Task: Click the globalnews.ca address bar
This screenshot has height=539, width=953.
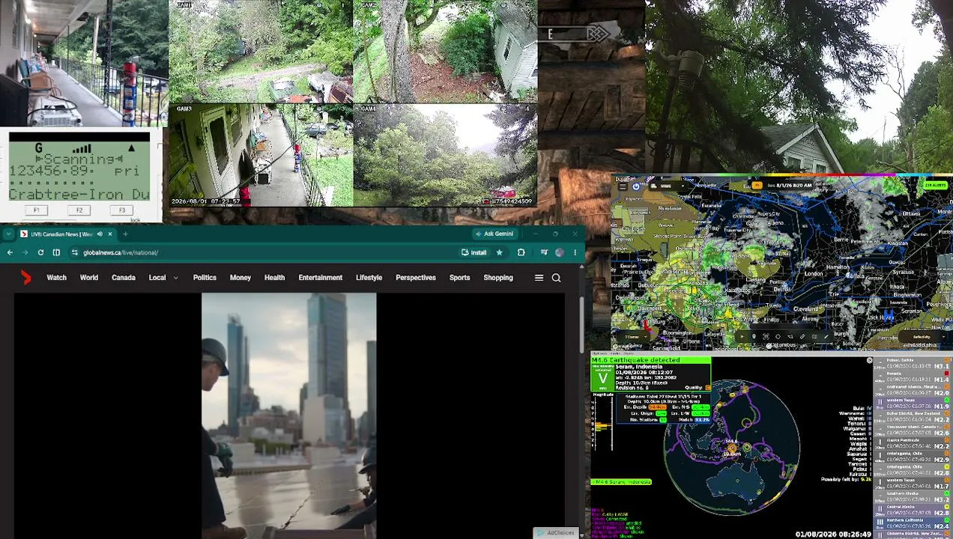Action: pyautogui.click(x=262, y=252)
